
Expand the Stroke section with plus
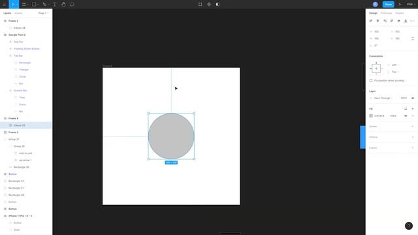coord(413,127)
